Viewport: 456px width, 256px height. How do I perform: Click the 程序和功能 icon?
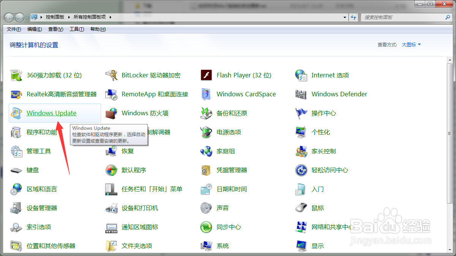[16, 132]
